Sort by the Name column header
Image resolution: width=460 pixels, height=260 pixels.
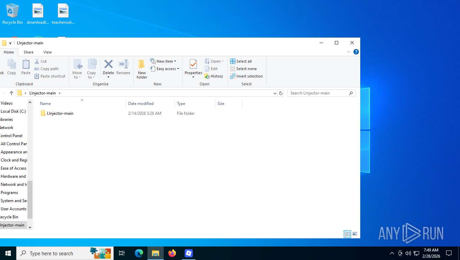(x=45, y=104)
